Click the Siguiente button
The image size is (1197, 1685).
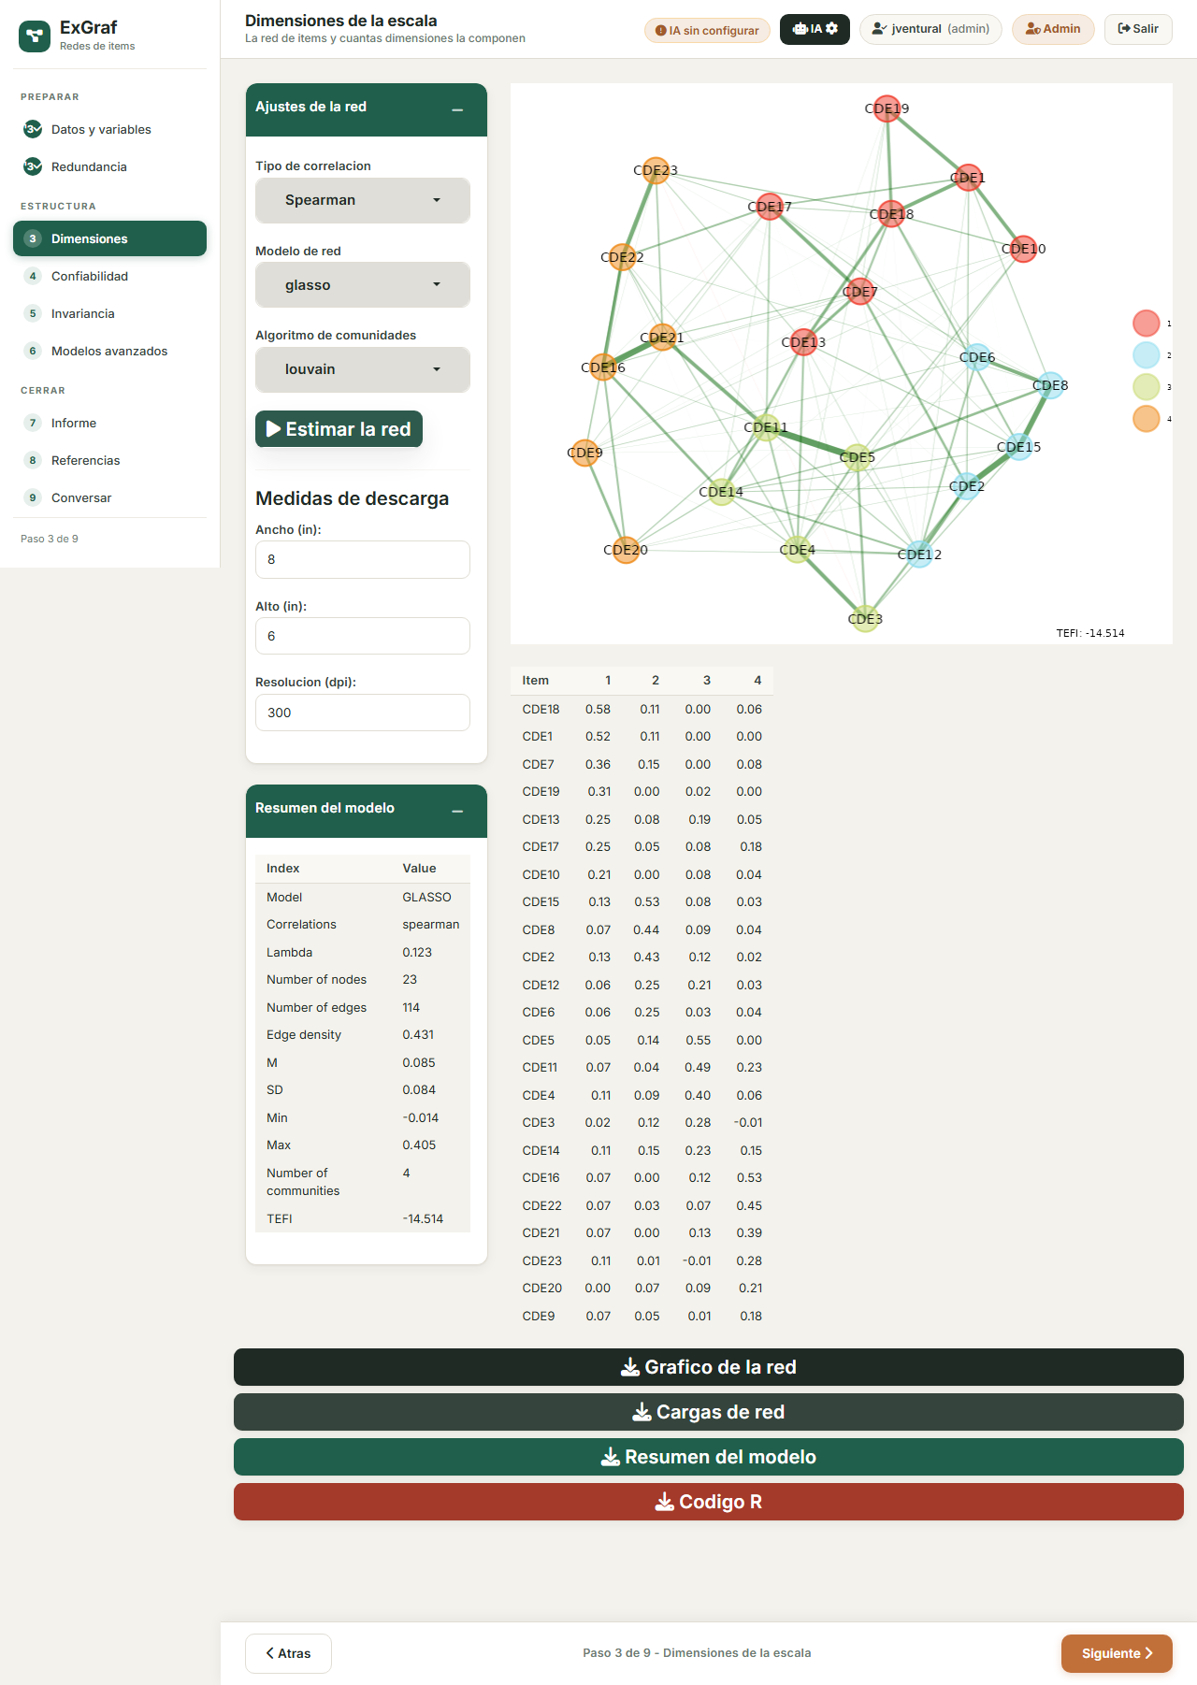1117,1653
